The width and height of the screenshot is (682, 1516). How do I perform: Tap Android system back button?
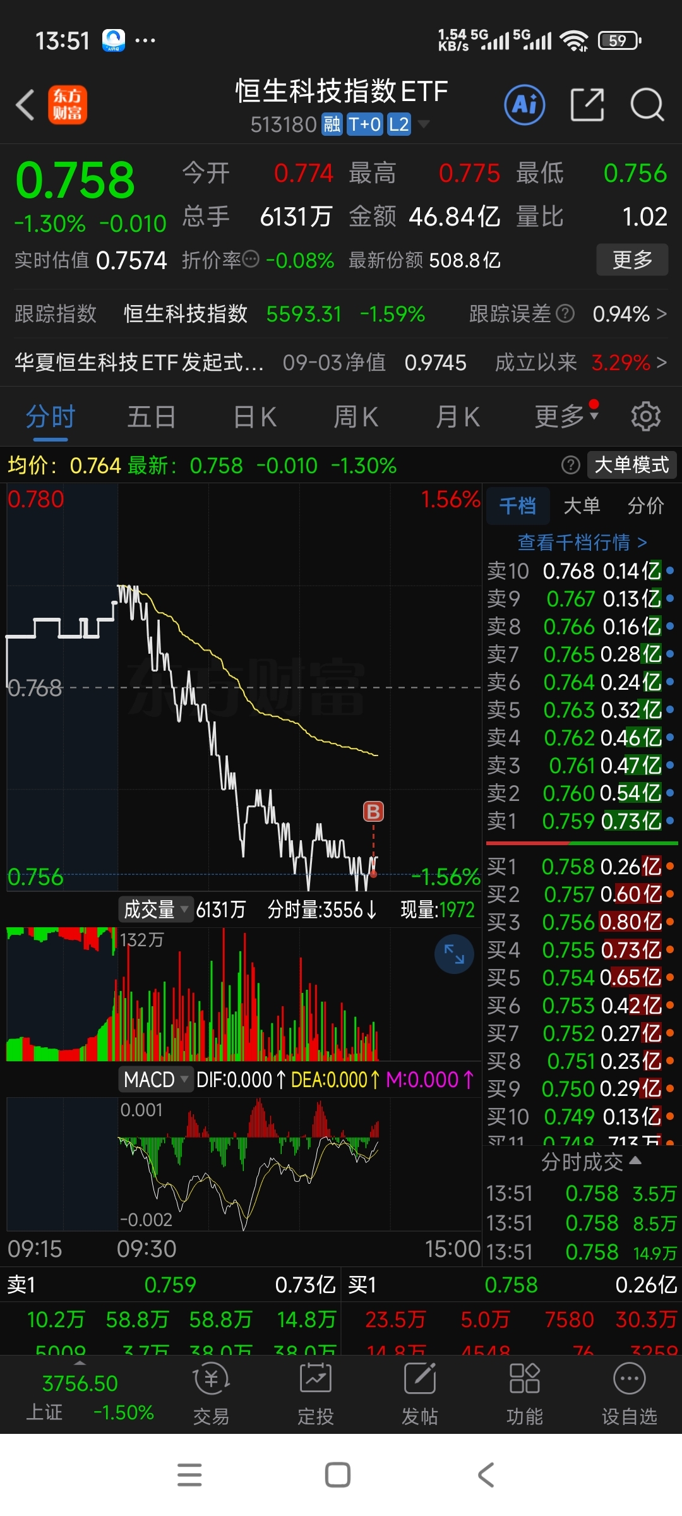click(x=486, y=1475)
